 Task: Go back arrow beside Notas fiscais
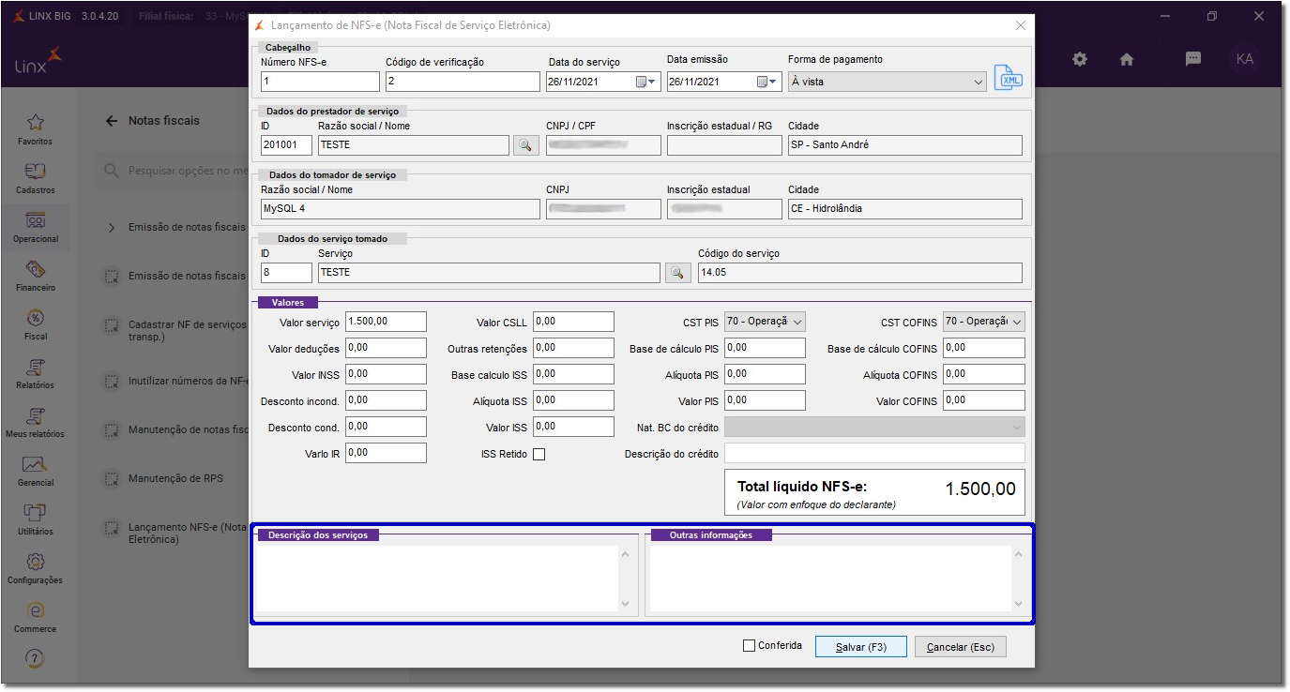click(x=112, y=121)
